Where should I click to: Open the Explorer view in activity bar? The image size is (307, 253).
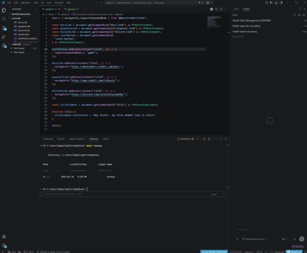click(x=4, y=10)
